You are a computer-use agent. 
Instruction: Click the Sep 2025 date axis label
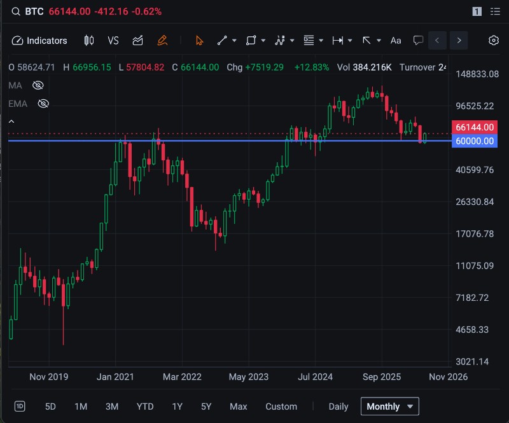[381, 377]
